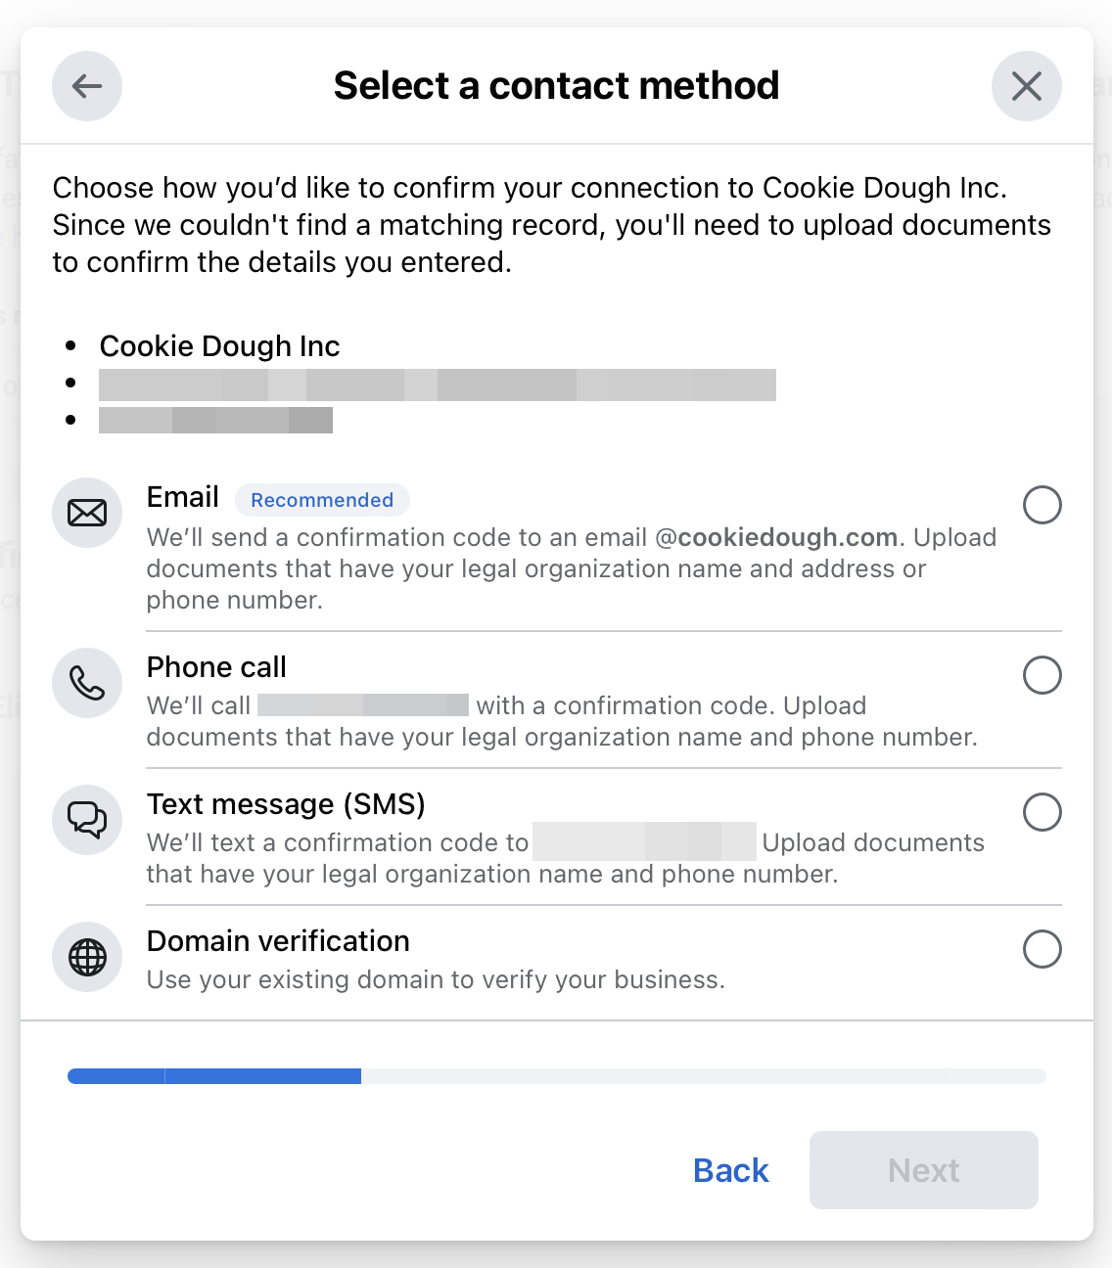The image size is (1112, 1268).
Task: Click the Next button
Action: coord(923,1170)
